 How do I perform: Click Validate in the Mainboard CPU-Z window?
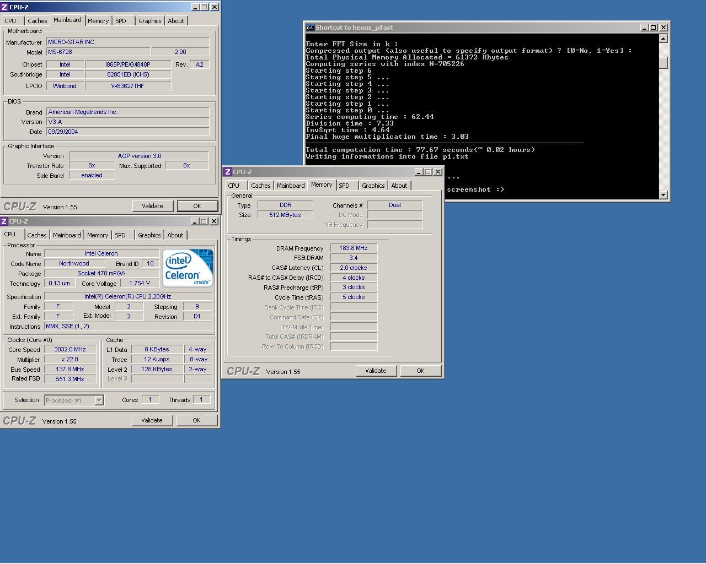click(152, 206)
